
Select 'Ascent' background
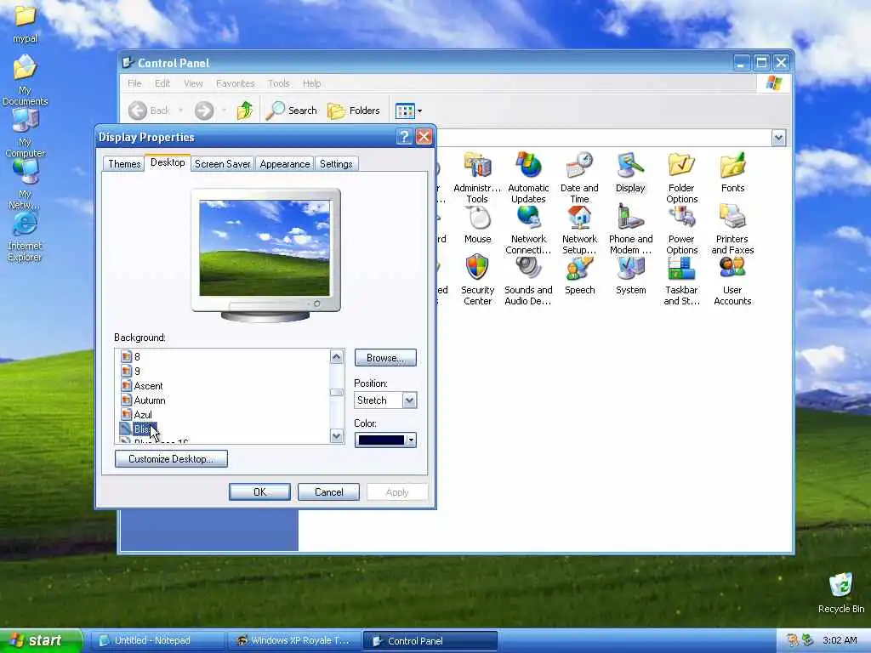tap(142, 385)
